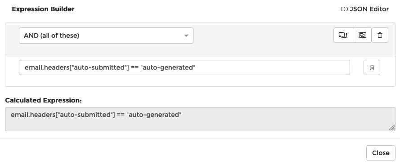Switch to JSON Editor mode
400x165 pixels.
[364, 9]
